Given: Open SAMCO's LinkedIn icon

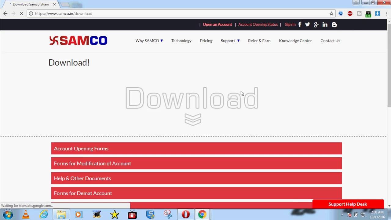Looking at the screenshot, I should 325,24.
